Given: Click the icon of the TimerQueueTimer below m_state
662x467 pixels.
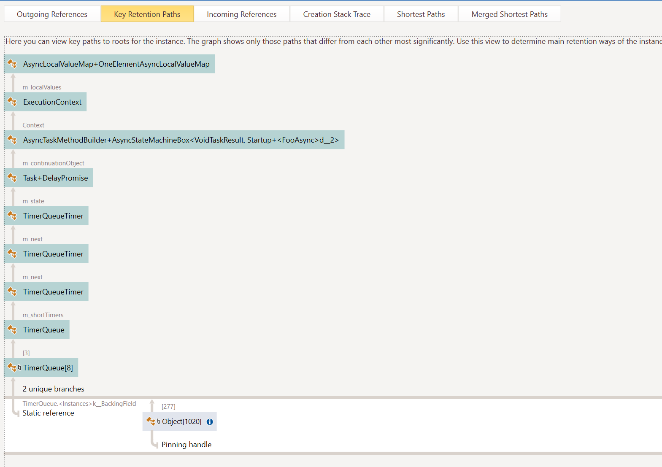Looking at the screenshot, I should [12, 216].
